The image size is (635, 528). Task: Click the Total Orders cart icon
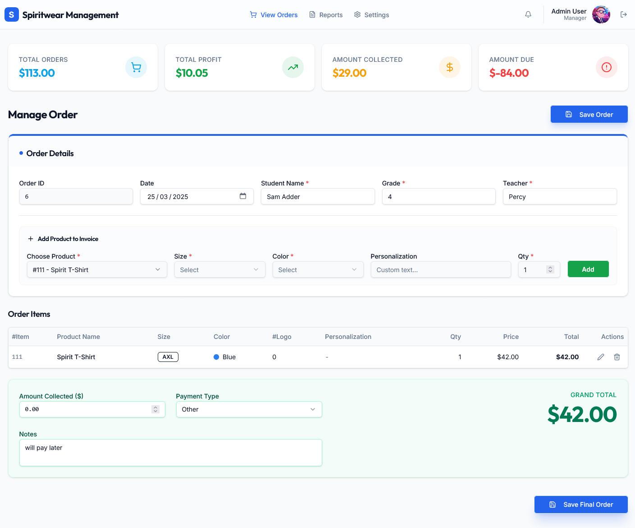click(136, 67)
